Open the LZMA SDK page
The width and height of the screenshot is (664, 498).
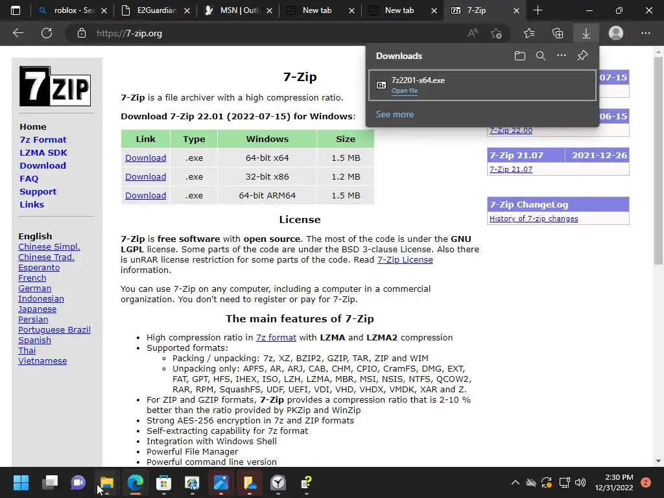point(43,153)
